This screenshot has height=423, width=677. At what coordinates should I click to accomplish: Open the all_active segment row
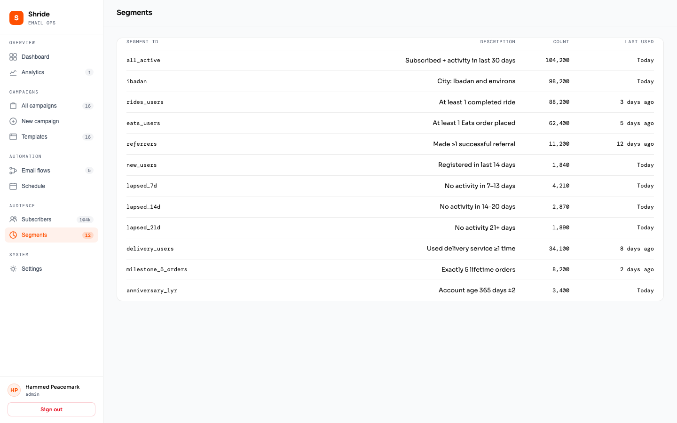pyautogui.click(x=143, y=60)
